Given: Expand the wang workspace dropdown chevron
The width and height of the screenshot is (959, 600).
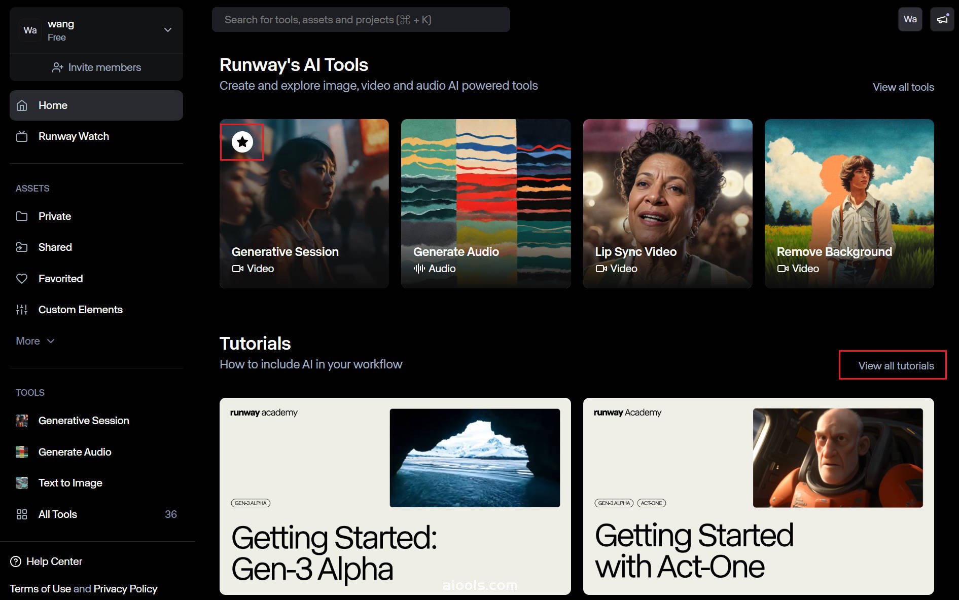Looking at the screenshot, I should coord(168,30).
